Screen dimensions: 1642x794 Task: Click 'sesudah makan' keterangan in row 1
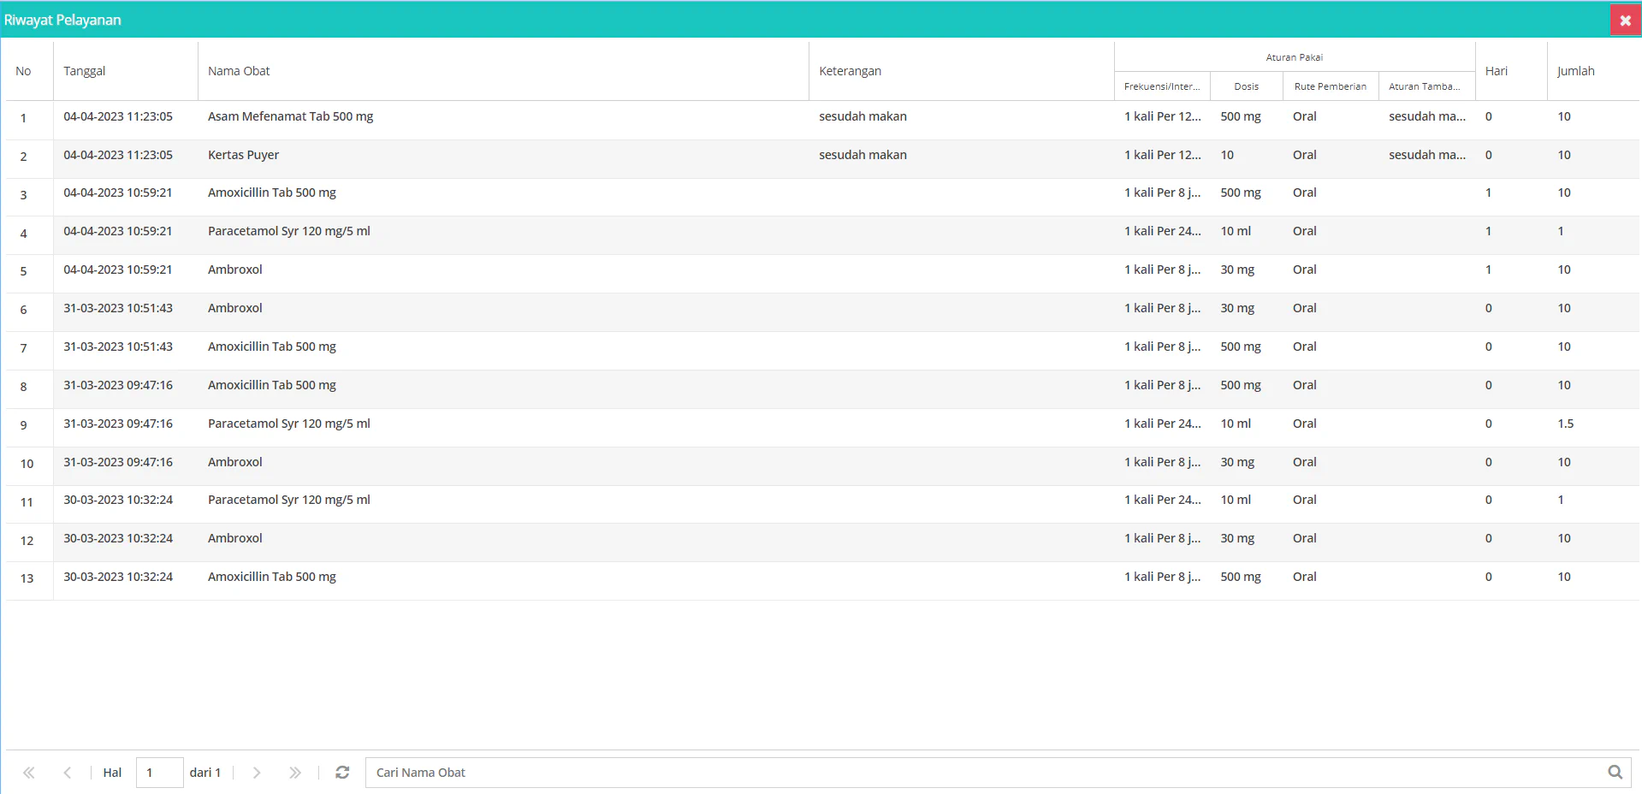tap(862, 116)
